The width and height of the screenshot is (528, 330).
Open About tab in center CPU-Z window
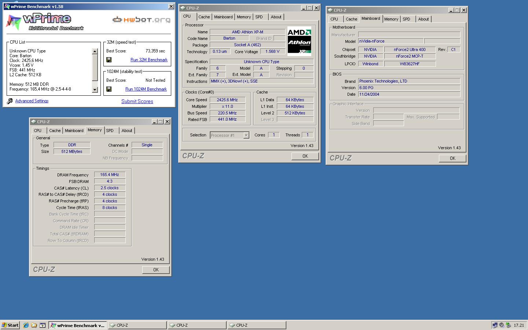(x=276, y=17)
